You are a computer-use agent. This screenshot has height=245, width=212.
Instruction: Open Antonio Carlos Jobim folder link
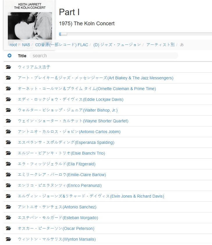(x=69, y=132)
